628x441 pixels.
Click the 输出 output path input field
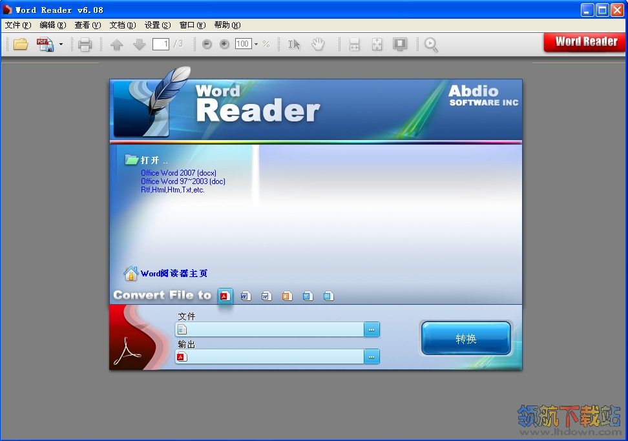coord(269,356)
